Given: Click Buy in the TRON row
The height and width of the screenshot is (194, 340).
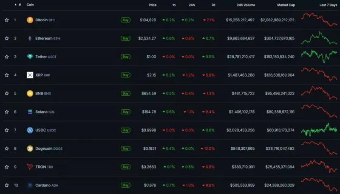Looking at the screenshot, I should [x=125, y=167].
